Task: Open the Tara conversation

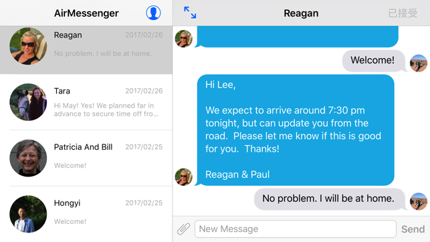Action: [86, 102]
